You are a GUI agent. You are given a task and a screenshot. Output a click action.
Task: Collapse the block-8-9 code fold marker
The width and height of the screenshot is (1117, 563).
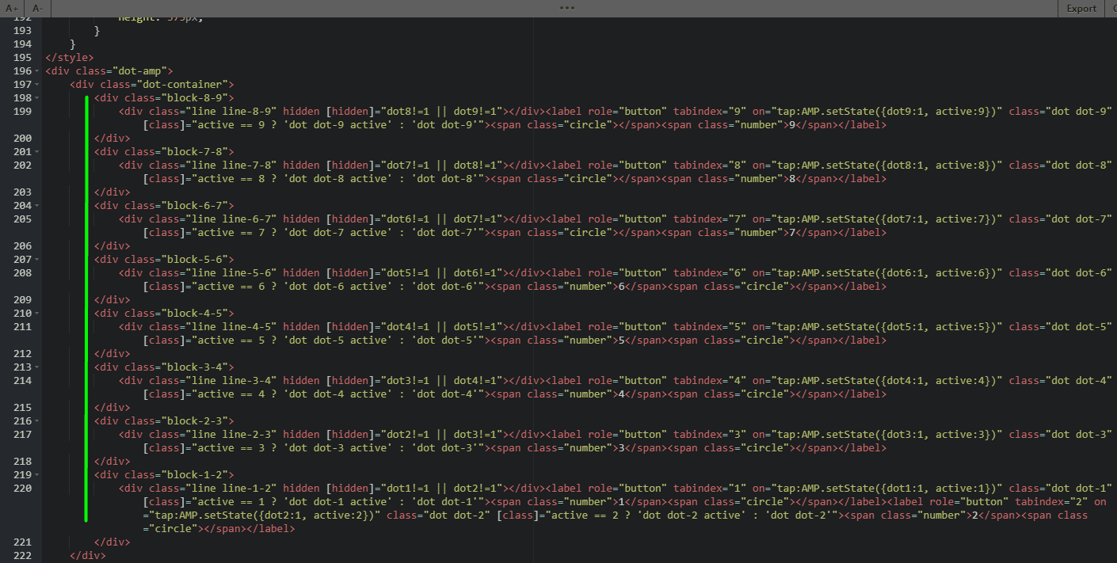tap(36, 97)
